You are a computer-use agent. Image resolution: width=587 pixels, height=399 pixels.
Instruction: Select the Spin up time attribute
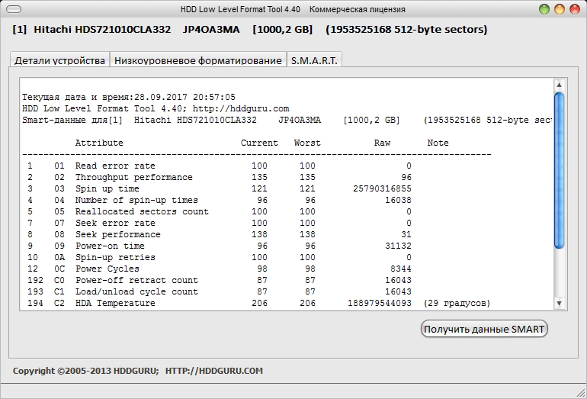tap(107, 188)
